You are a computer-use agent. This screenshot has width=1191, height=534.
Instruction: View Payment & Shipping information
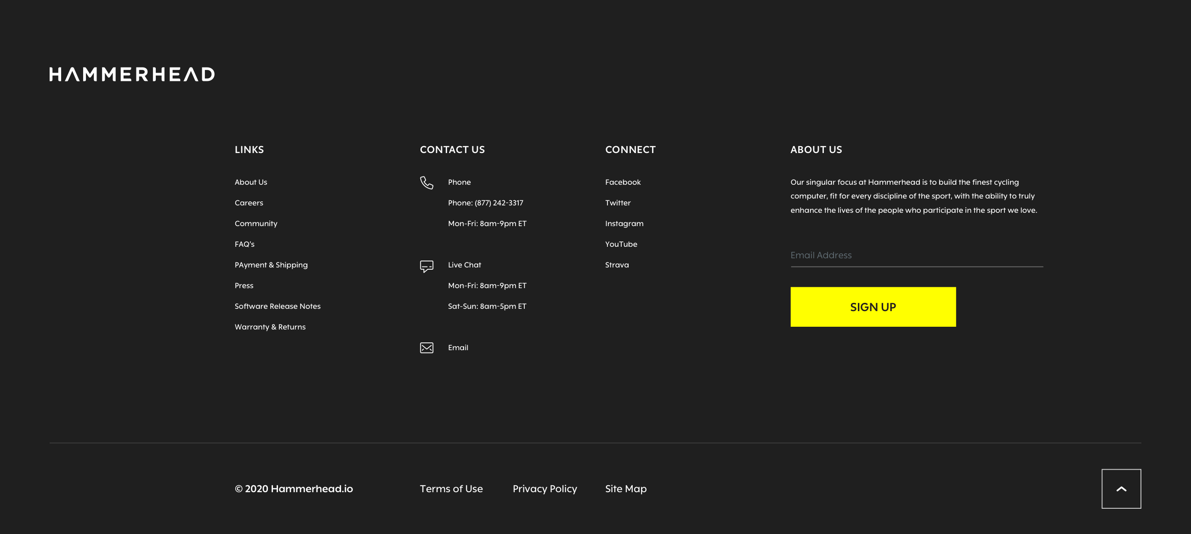pyautogui.click(x=271, y=264)
